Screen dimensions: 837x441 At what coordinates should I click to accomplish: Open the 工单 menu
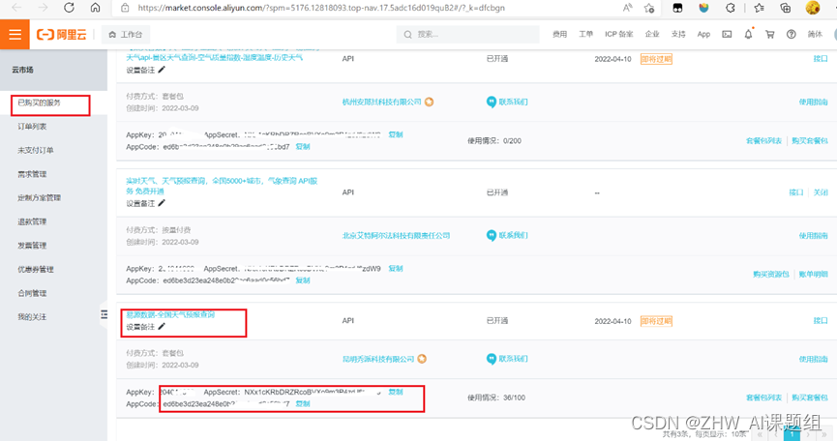point(585,34)
